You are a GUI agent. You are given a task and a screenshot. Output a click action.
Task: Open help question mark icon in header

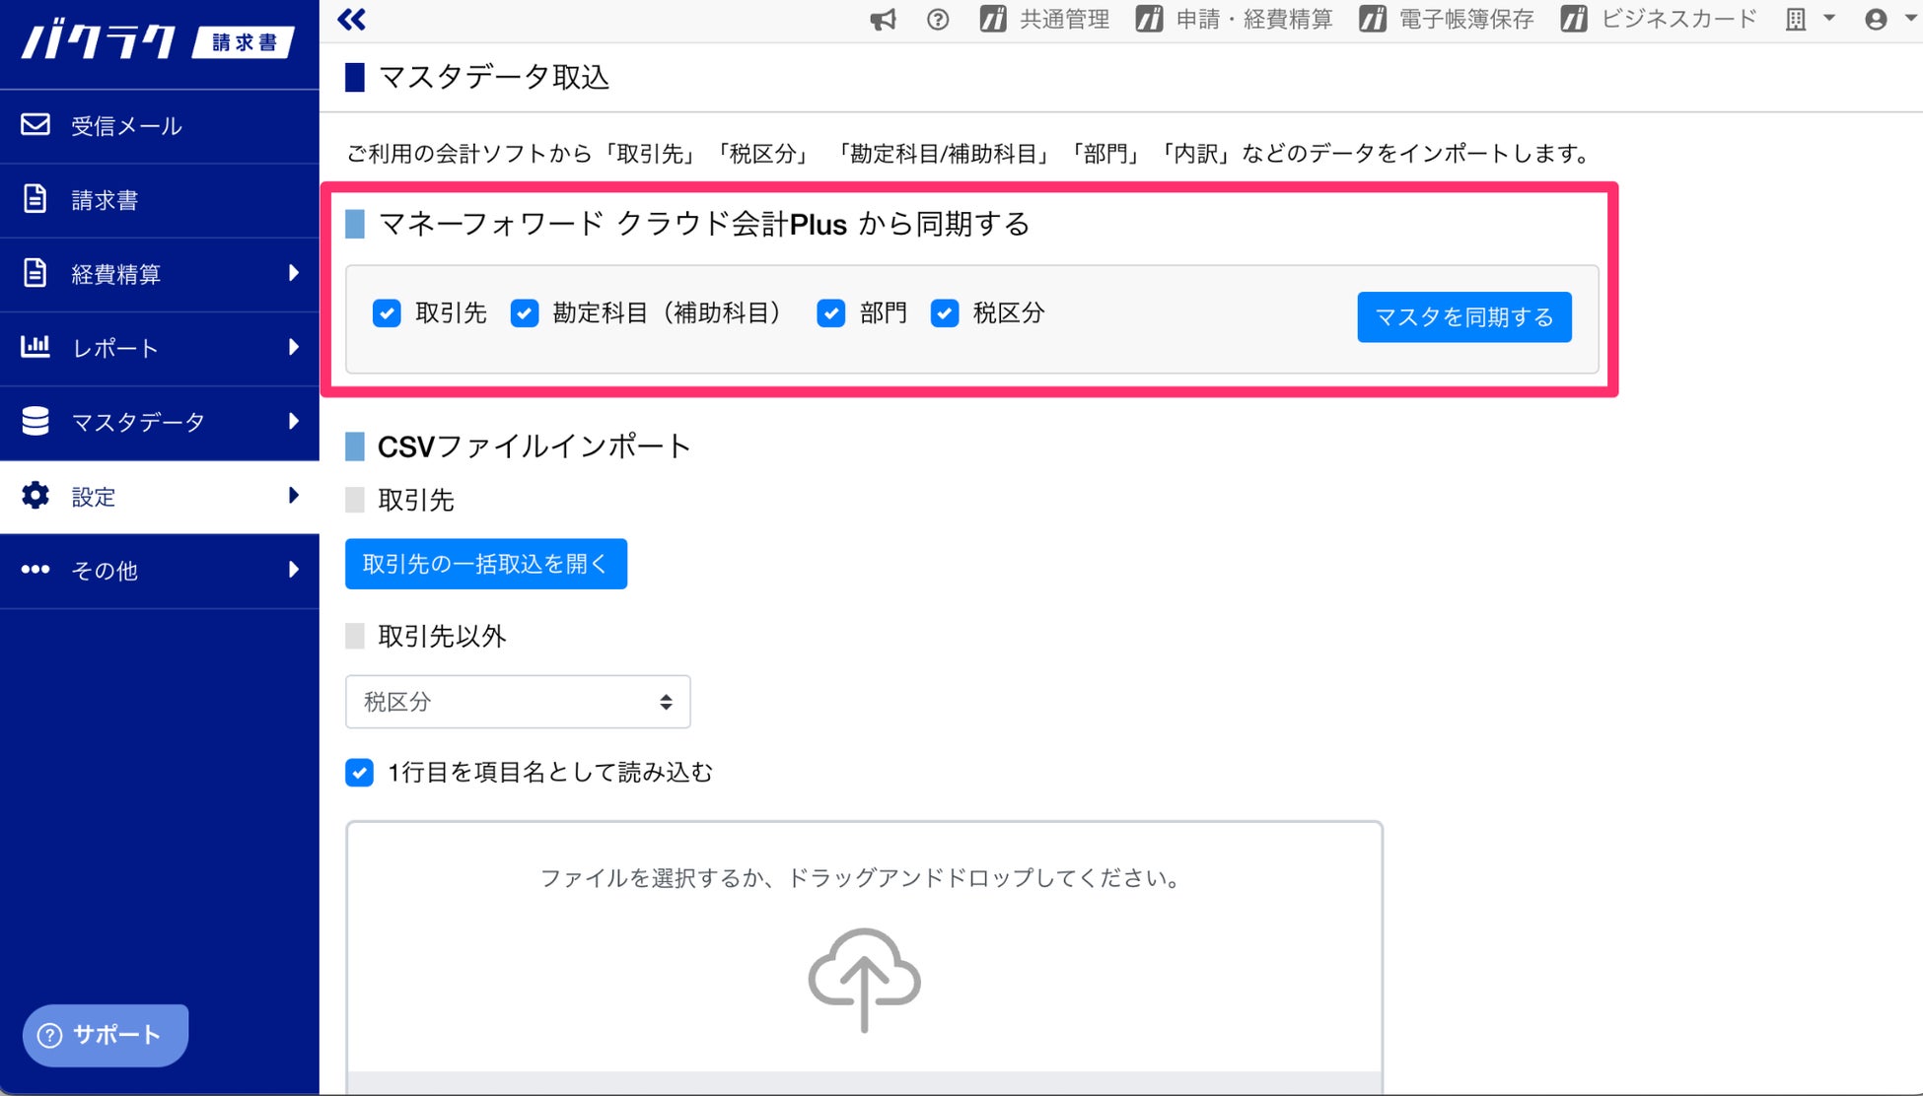(938, 20)
